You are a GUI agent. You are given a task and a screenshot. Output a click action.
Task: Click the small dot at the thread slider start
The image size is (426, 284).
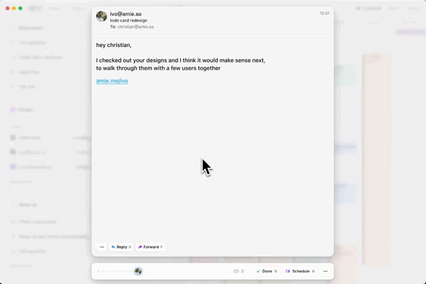pos(98,271)
